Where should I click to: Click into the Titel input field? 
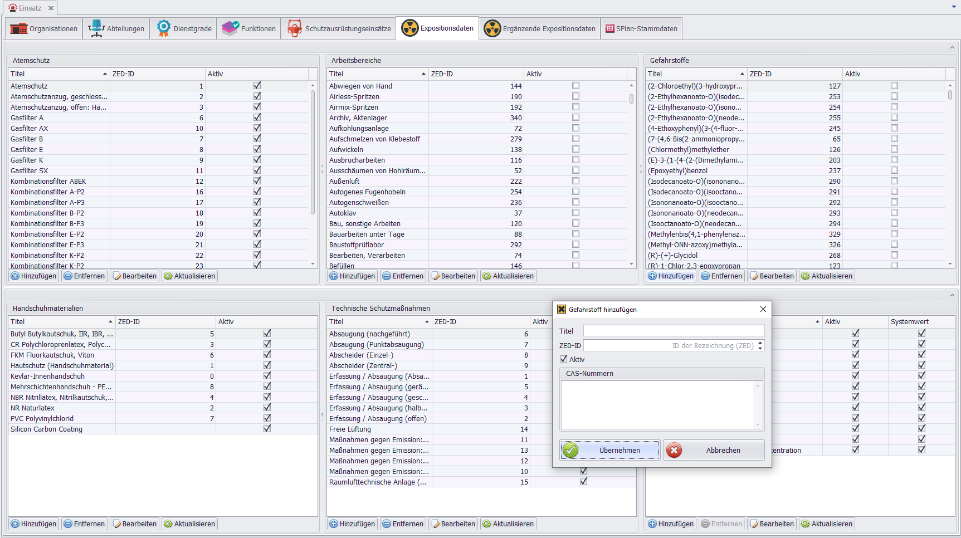click(x=674, y=331)
